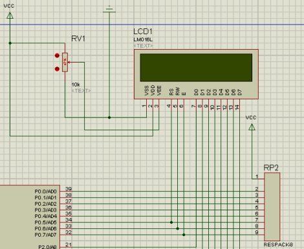
Task: Select the LM016L part label
Action: (x=143, y=39)
